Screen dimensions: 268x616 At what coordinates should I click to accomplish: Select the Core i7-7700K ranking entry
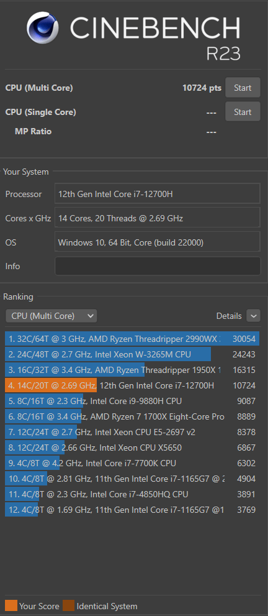coord(132,463)
